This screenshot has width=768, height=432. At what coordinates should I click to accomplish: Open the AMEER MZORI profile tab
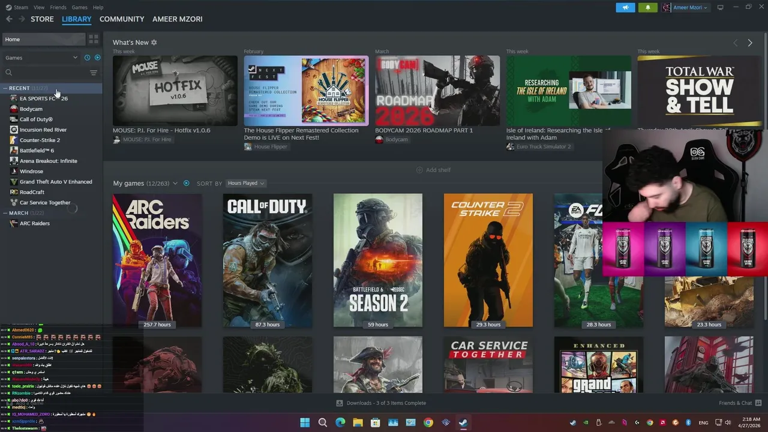178,19
